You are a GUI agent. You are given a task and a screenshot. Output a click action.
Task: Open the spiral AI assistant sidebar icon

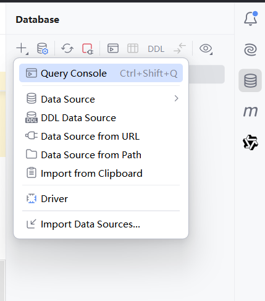[x=250, y=49]
